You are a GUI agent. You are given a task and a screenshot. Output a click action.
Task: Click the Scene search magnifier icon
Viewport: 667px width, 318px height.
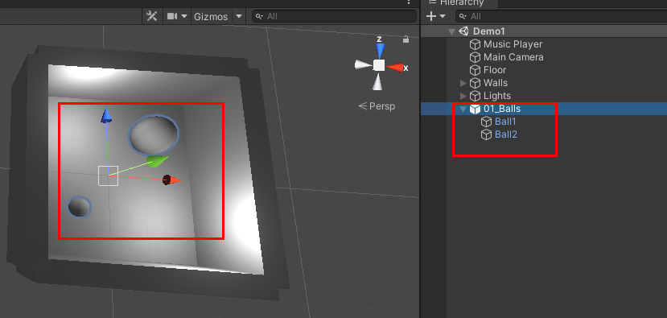(259, 16)
